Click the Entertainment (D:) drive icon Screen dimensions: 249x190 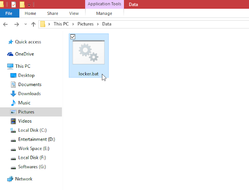pos(13,140)
